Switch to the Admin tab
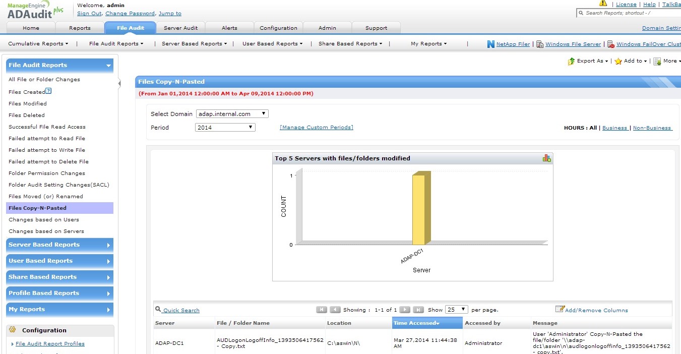 coord(327,28)
